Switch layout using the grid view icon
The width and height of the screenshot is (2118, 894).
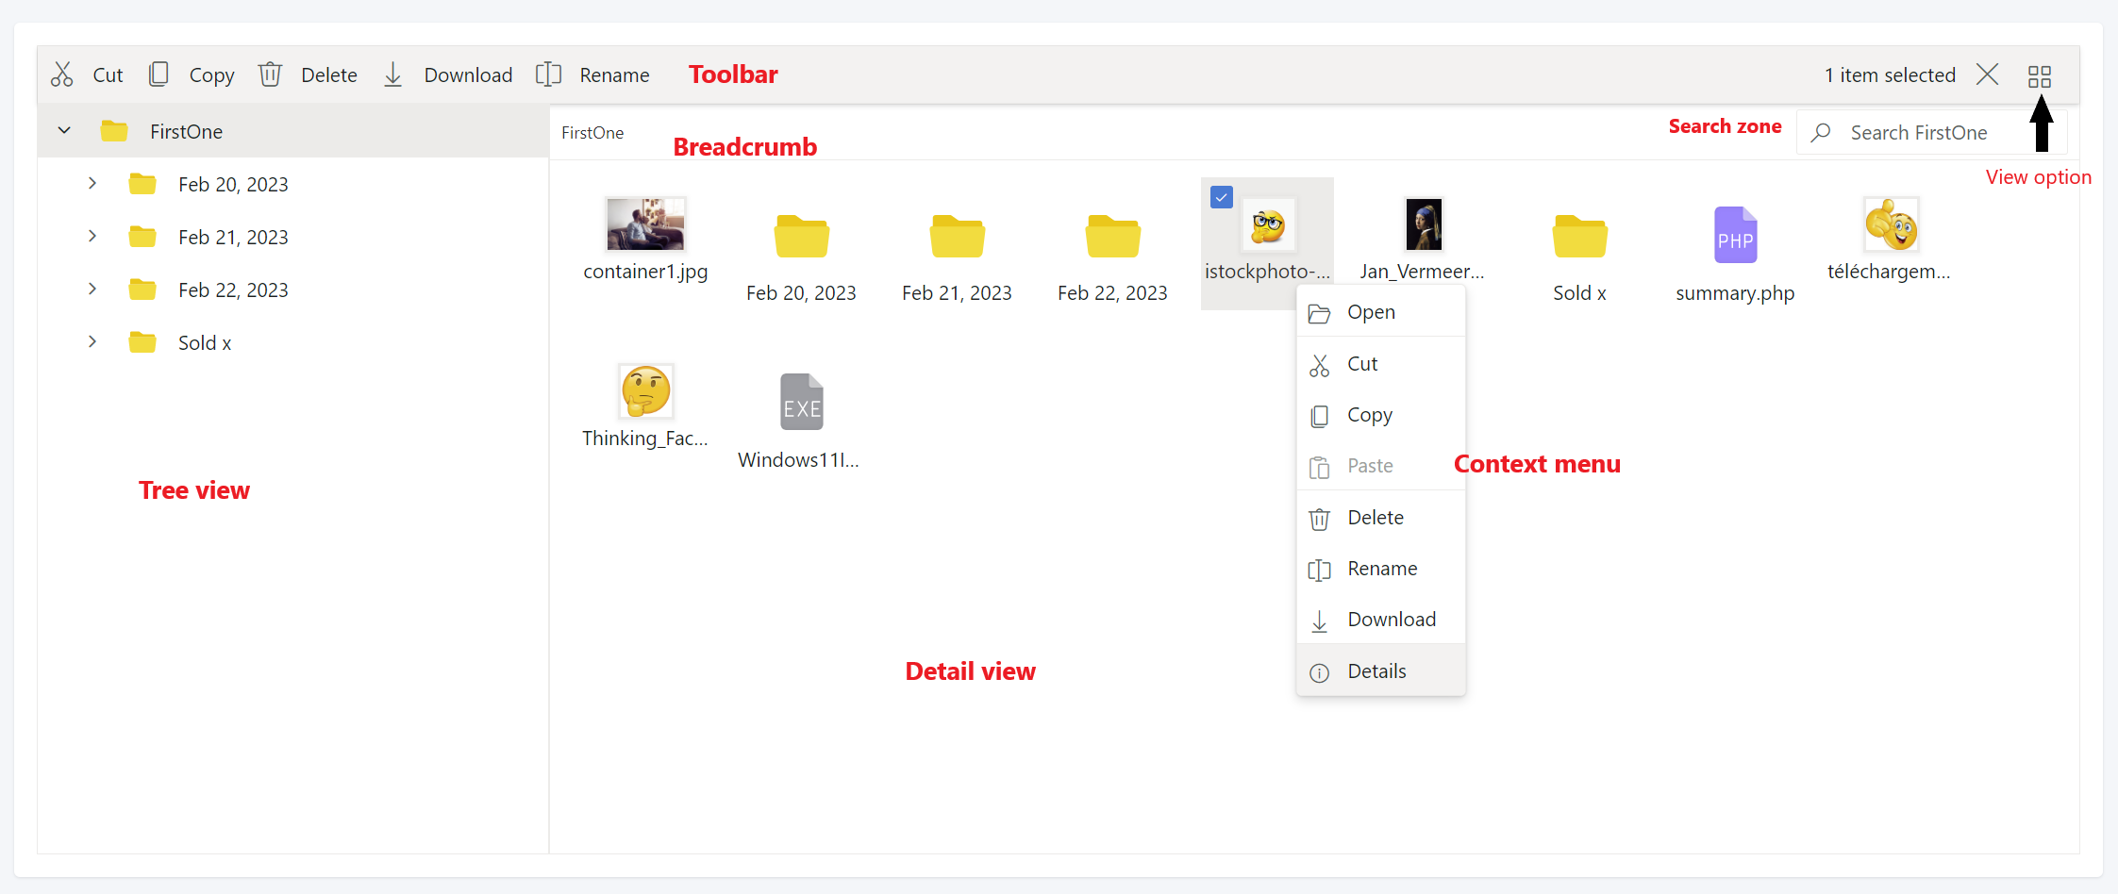2039,76
